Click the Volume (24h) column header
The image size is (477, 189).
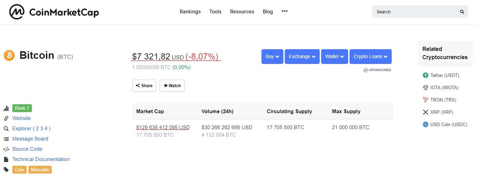point(218,111)
